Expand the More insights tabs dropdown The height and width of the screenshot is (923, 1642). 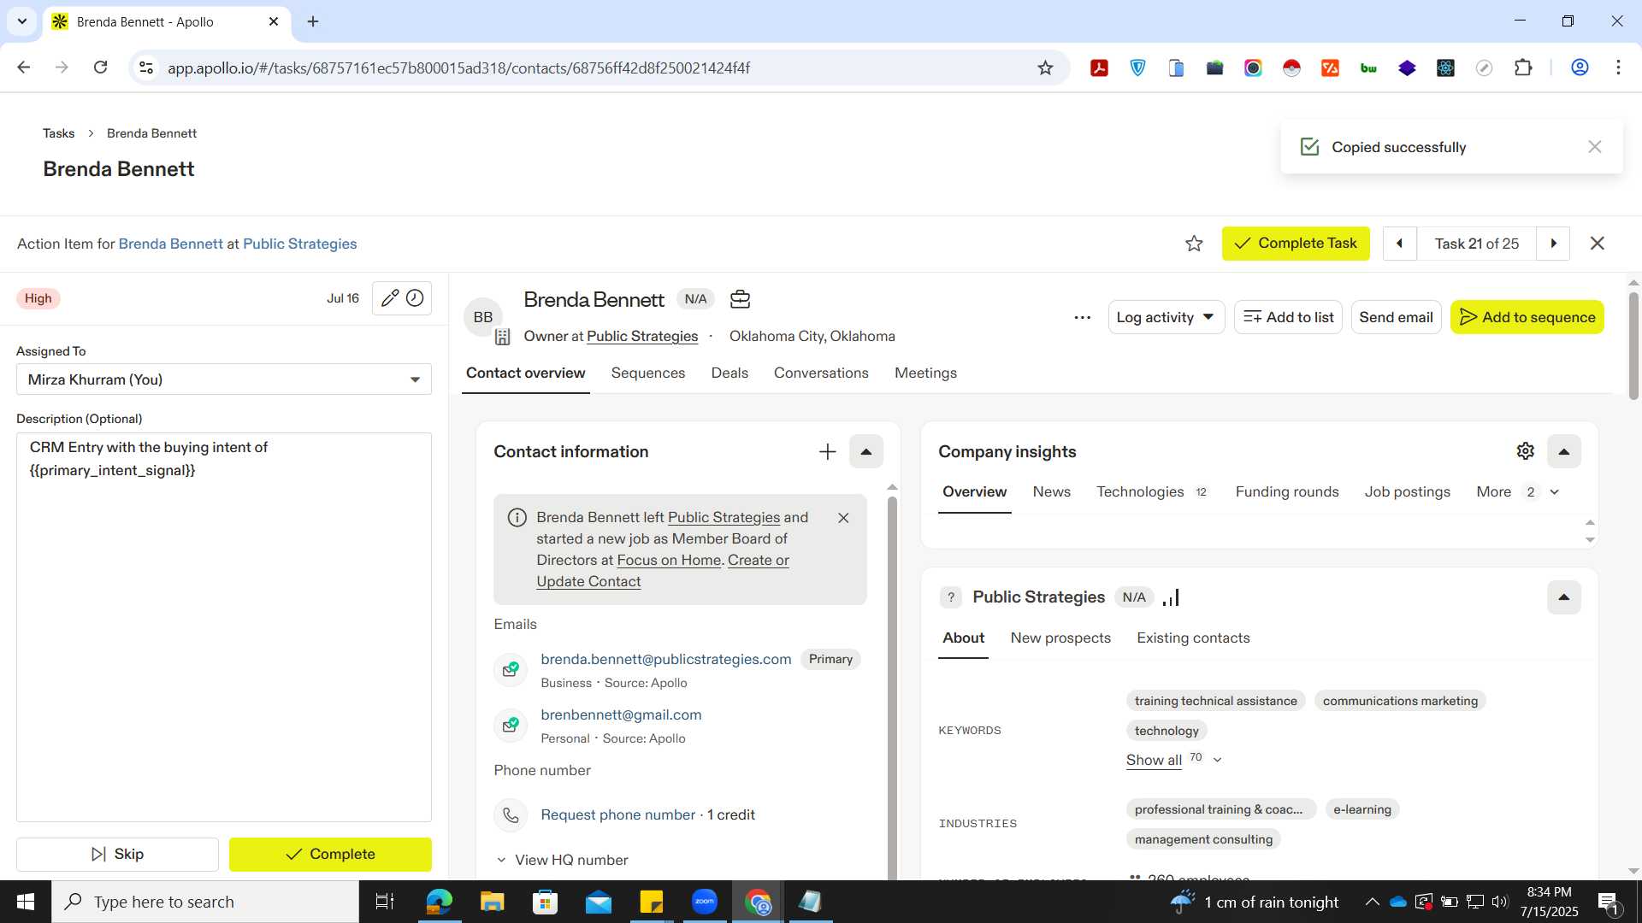1518,492
